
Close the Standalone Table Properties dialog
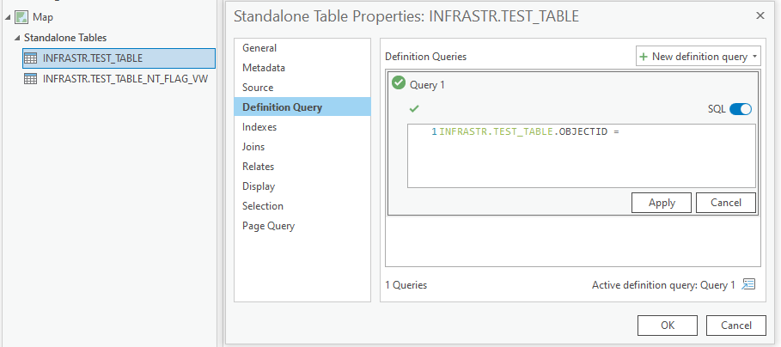pos(760,15)
